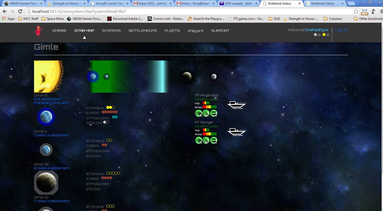The image size is (383, 211).
Task: Click large rocky planet thumbnail under Gimle 10
Action: pyautogui.click(x=46, y=183)
